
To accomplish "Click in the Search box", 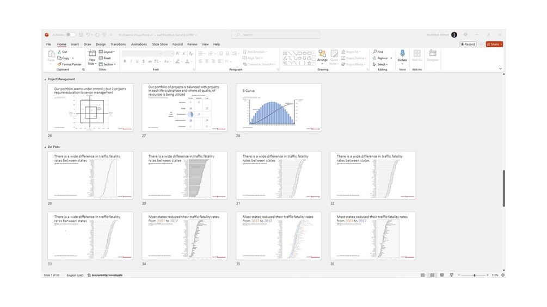I will 275,35.
